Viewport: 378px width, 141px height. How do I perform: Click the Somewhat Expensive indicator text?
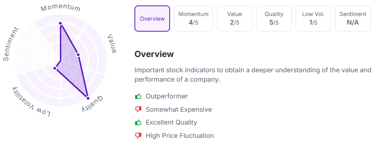179,109
